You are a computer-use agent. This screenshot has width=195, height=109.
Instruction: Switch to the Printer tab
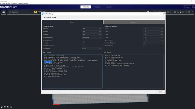coord(72,22)
